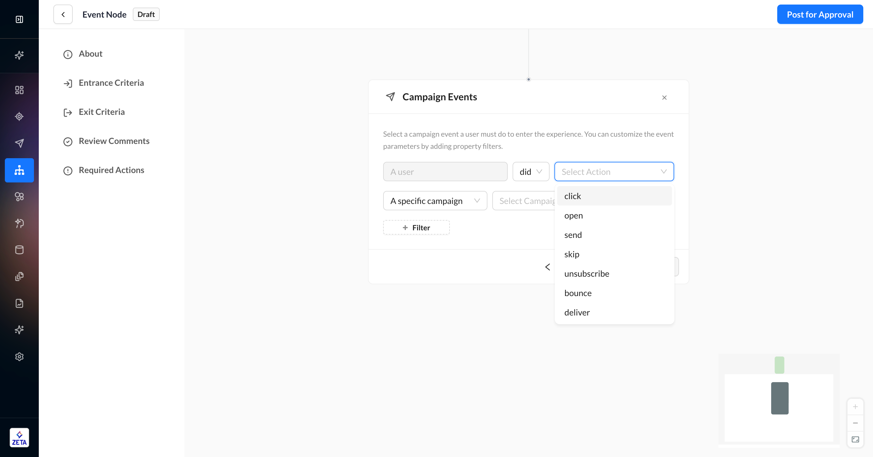Add a property Filter
Viewport: 873px width, 457px height.
pyautogui.click(x=416, y=228)
